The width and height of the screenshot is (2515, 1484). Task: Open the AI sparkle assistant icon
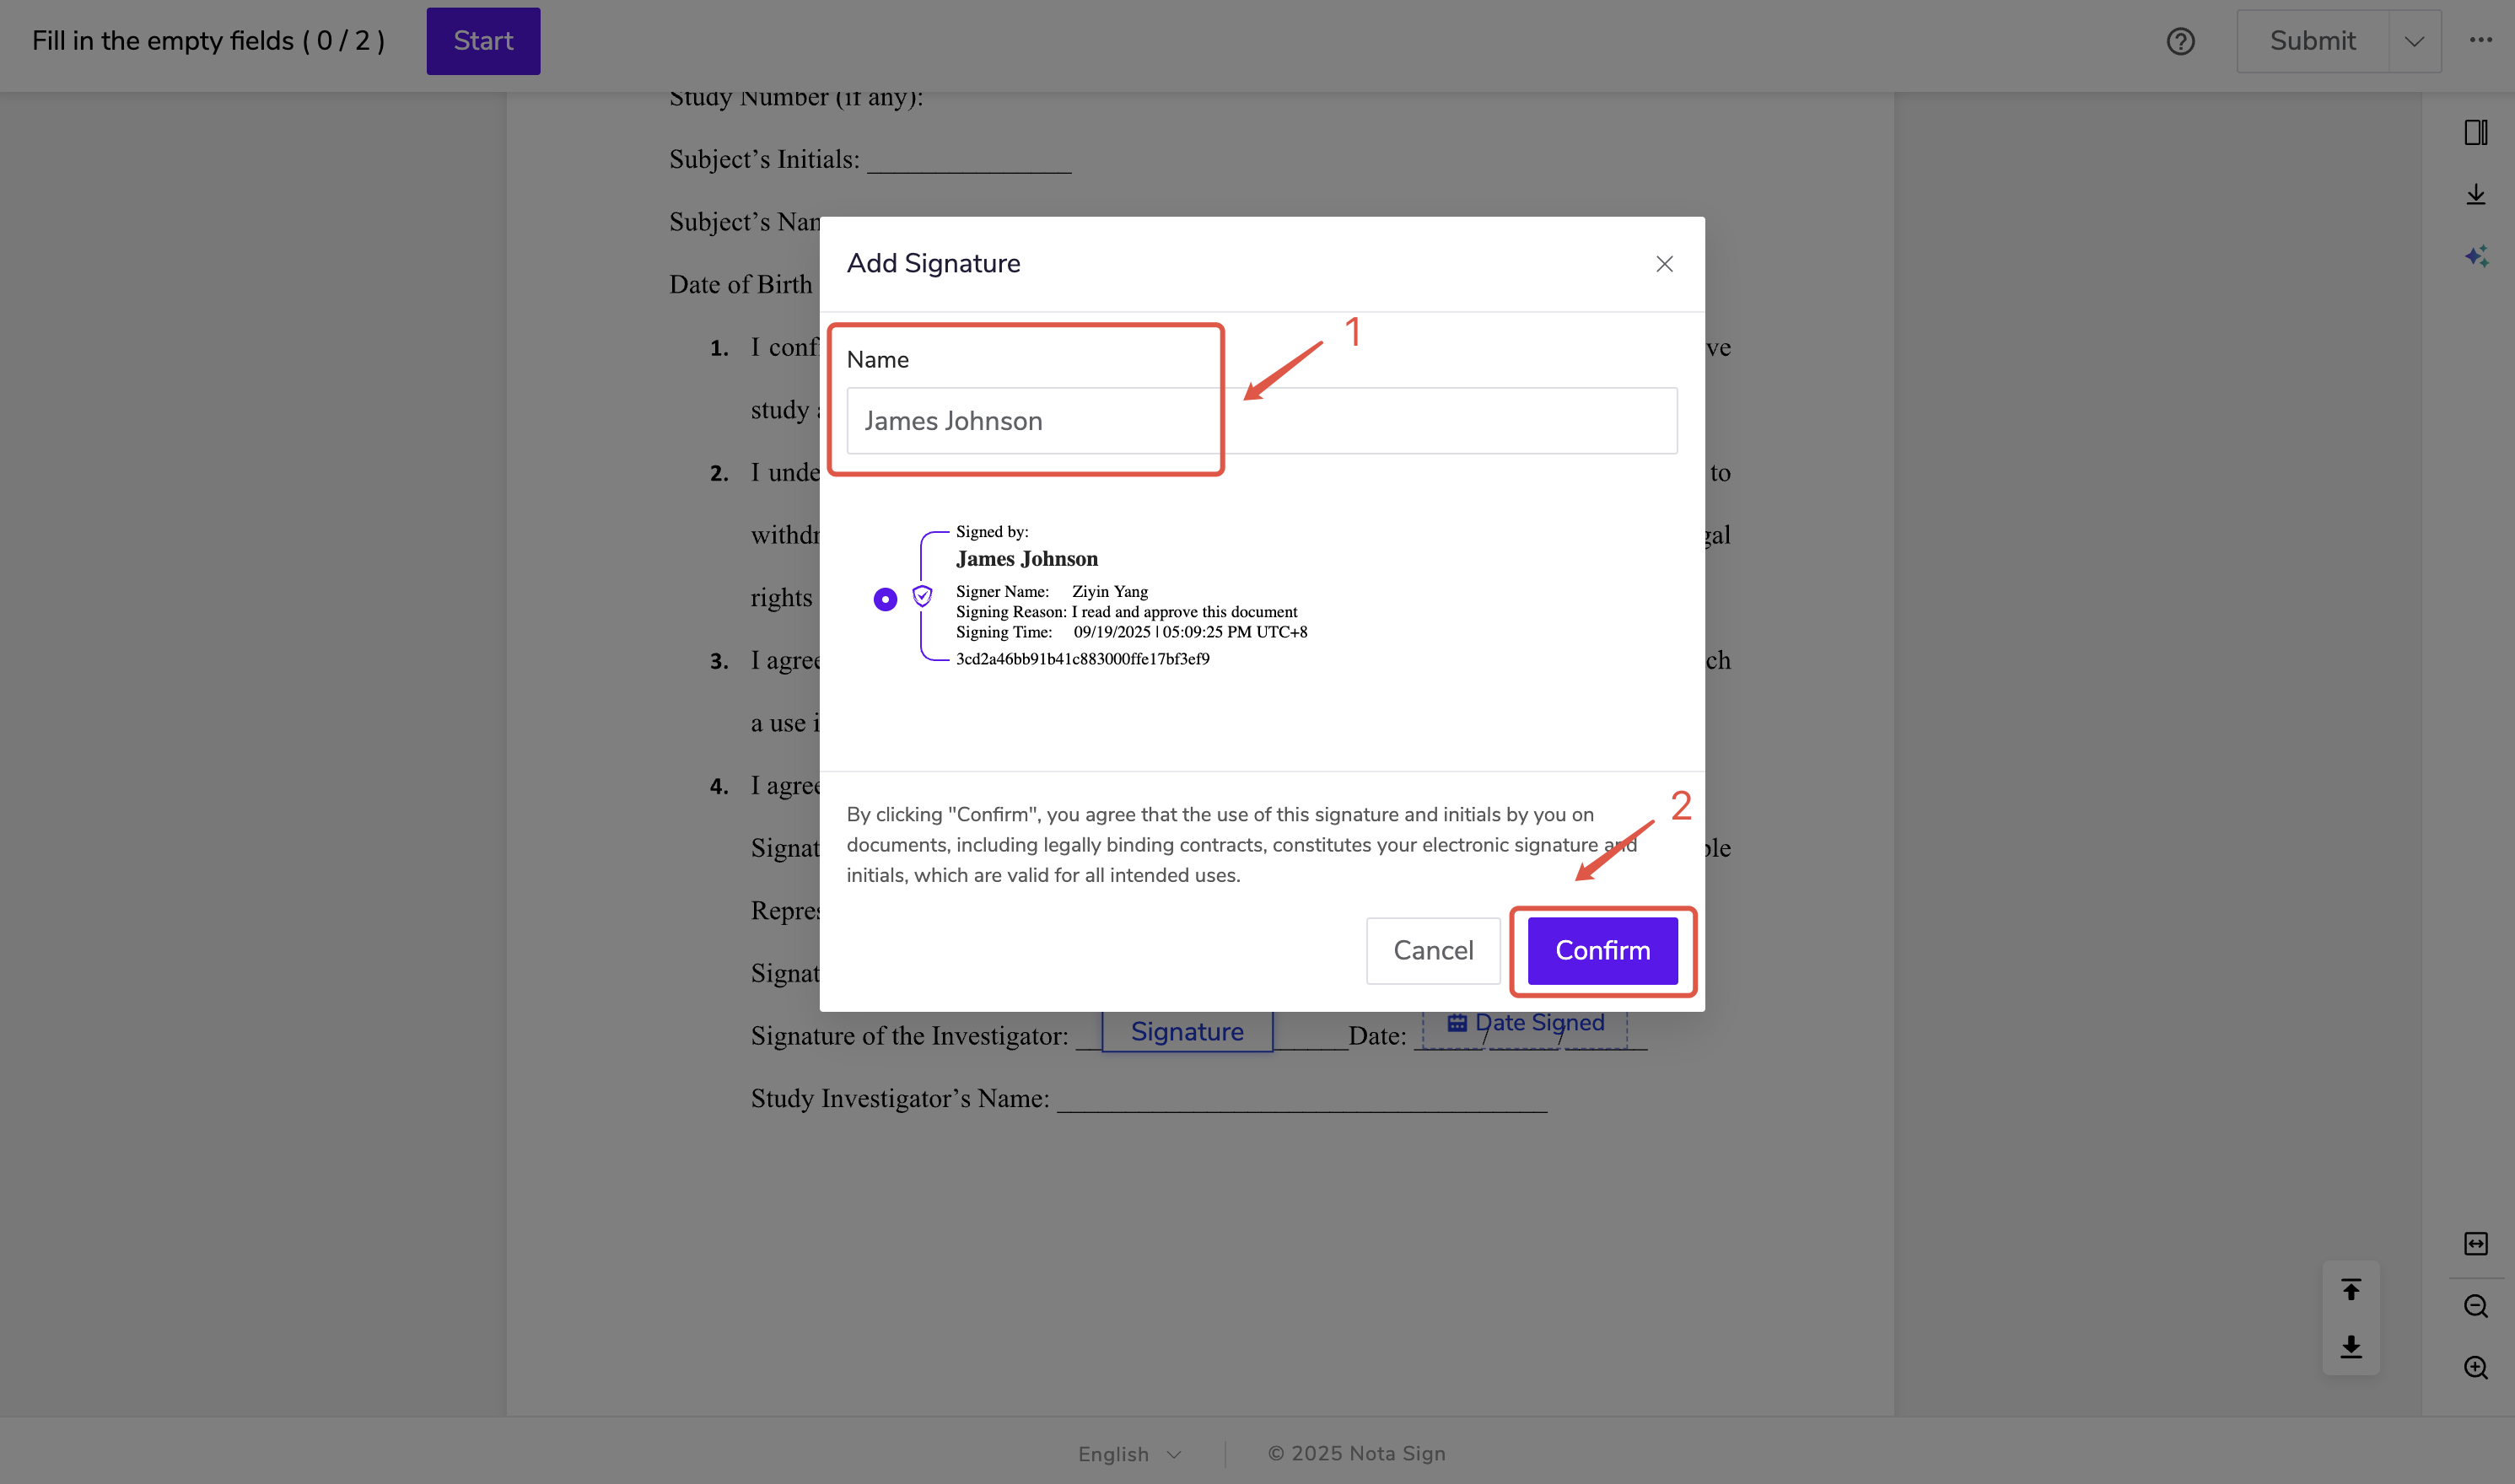[x=2475, y=256]
